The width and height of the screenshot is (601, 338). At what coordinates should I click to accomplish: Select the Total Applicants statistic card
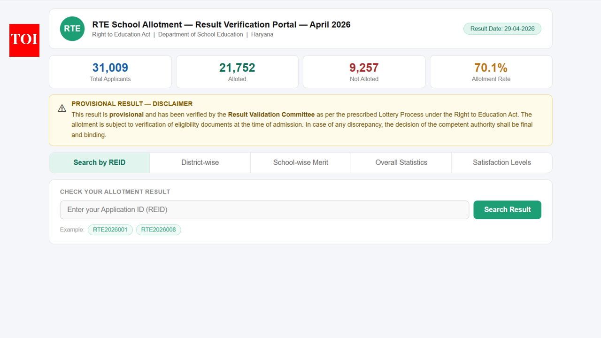[x=110, y=71]
